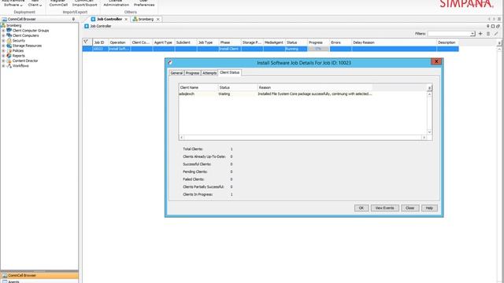This screenshot has height=283, width=504.
Task: Expand the Content Director node
Action: point(3,61)
